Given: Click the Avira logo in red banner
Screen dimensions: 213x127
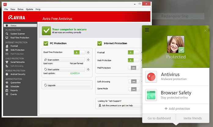Looking at the screenshot, I should 17,18.
